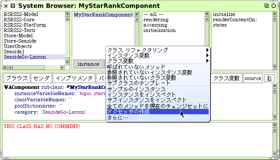Open the category pane's scrollbar menu icon
Screen dimensions: 280x160
click(x=67, y=14)
